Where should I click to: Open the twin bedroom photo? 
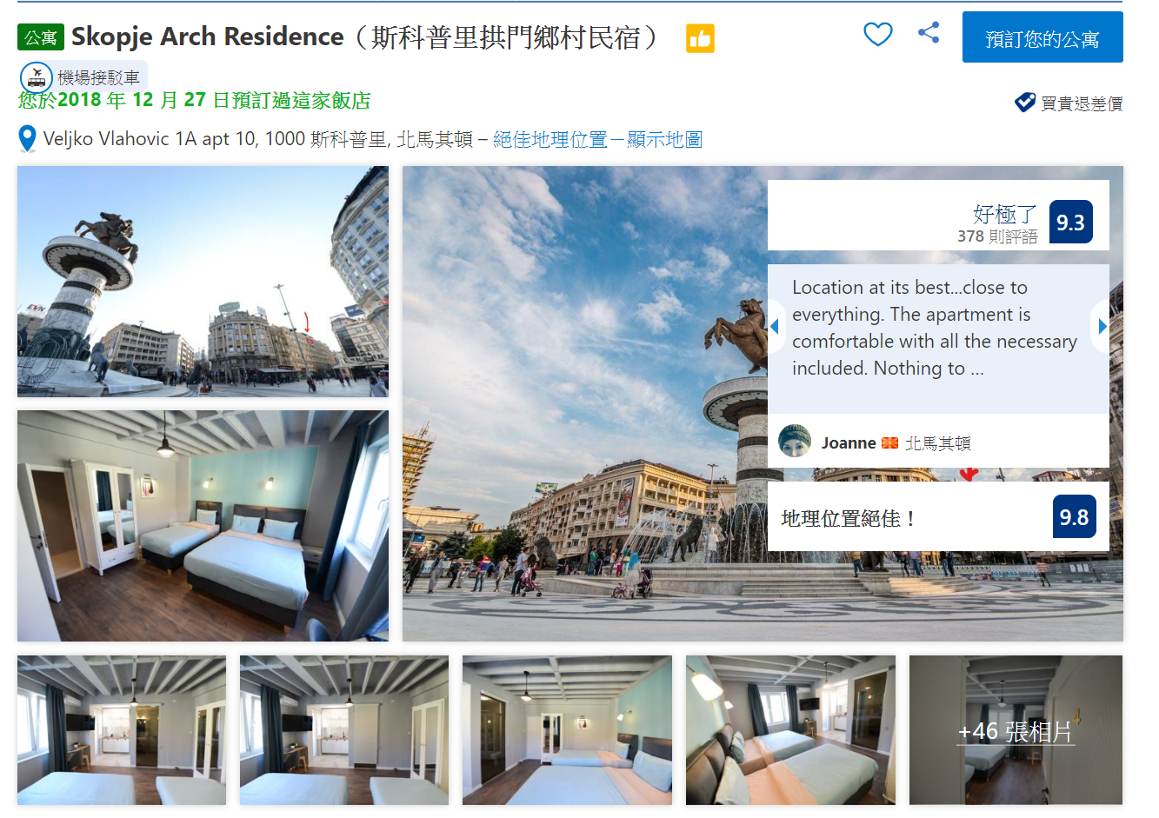click(x=203, y=526)
